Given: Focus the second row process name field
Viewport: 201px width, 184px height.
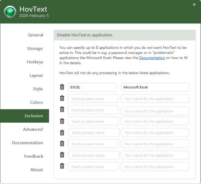Looking at the screenshot, I should click(93, 99).
